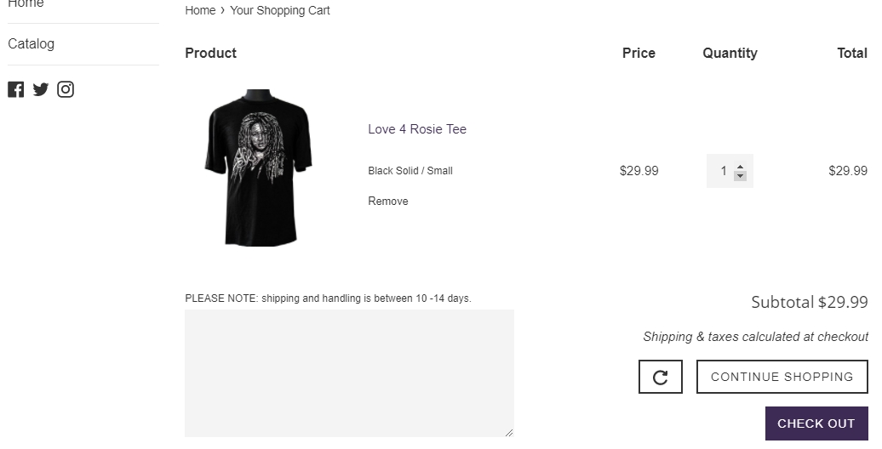
Task: Open the Love 4 Rosie Tee product link
Action: click(x=417, y=129)
